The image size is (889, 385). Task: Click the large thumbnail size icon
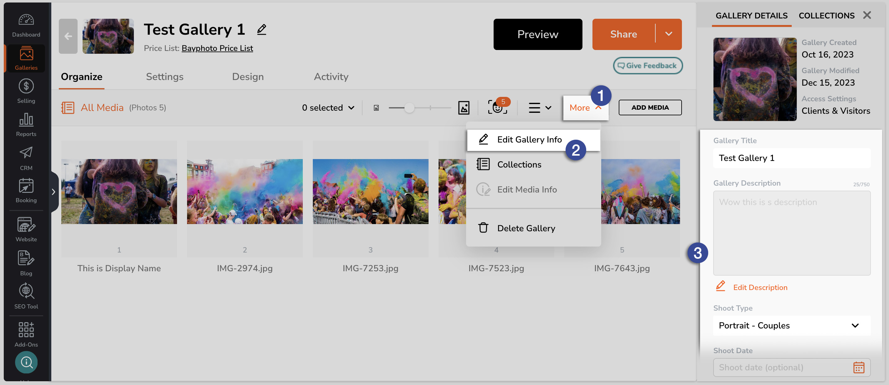[464, 107]
